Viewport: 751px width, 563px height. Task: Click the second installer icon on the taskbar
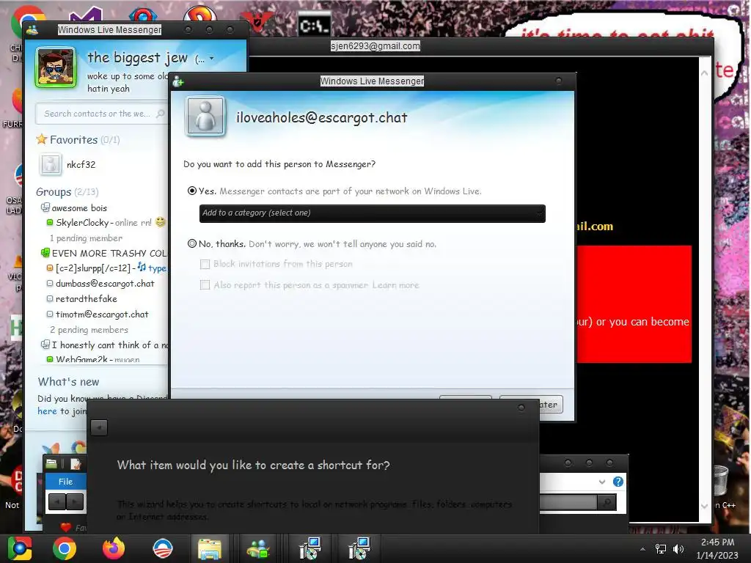point(359,548)
